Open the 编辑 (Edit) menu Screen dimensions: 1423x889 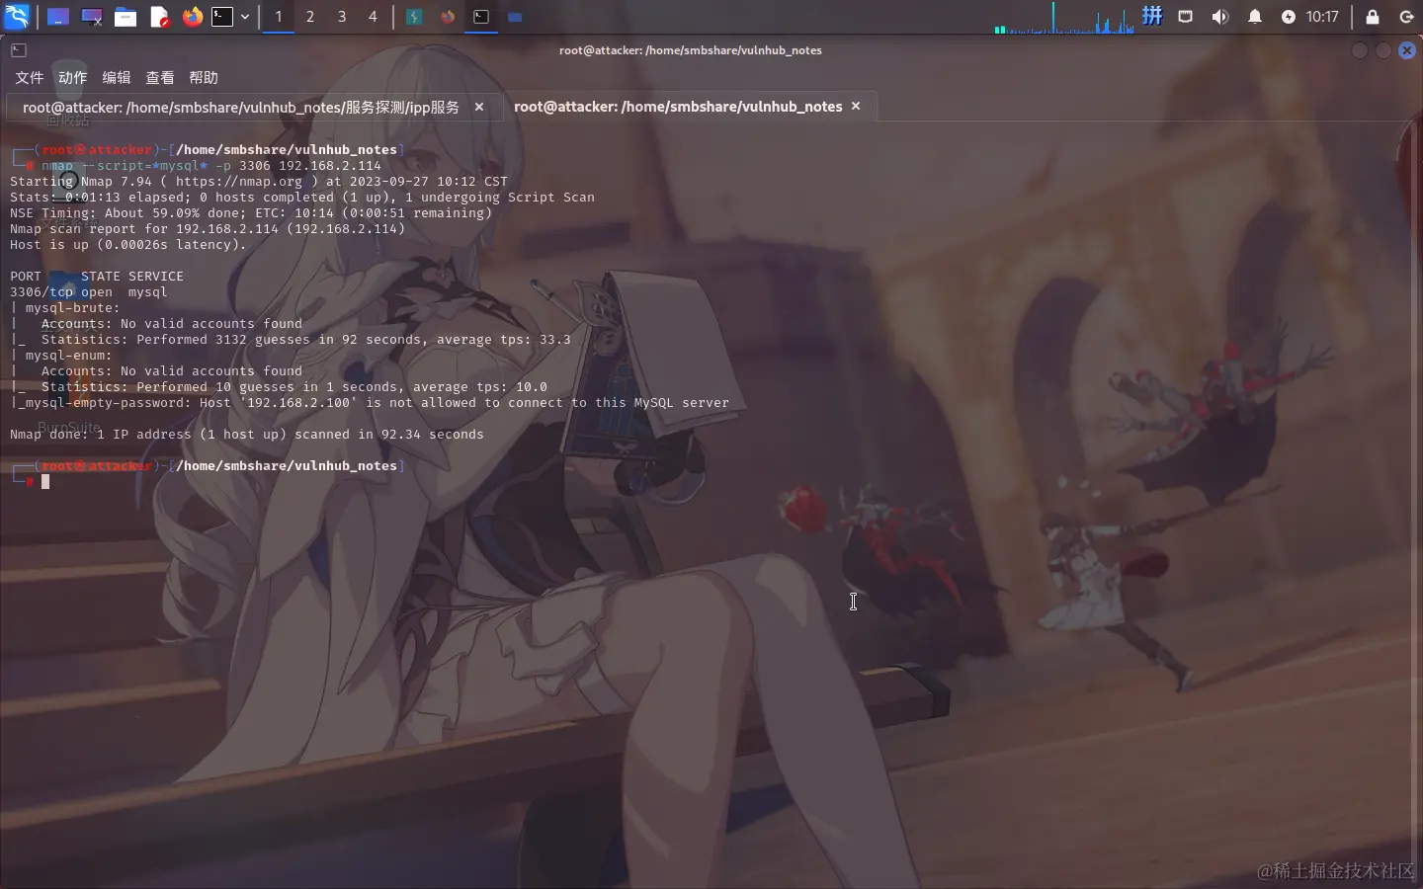pyautogui.click(x=117, y=77)
